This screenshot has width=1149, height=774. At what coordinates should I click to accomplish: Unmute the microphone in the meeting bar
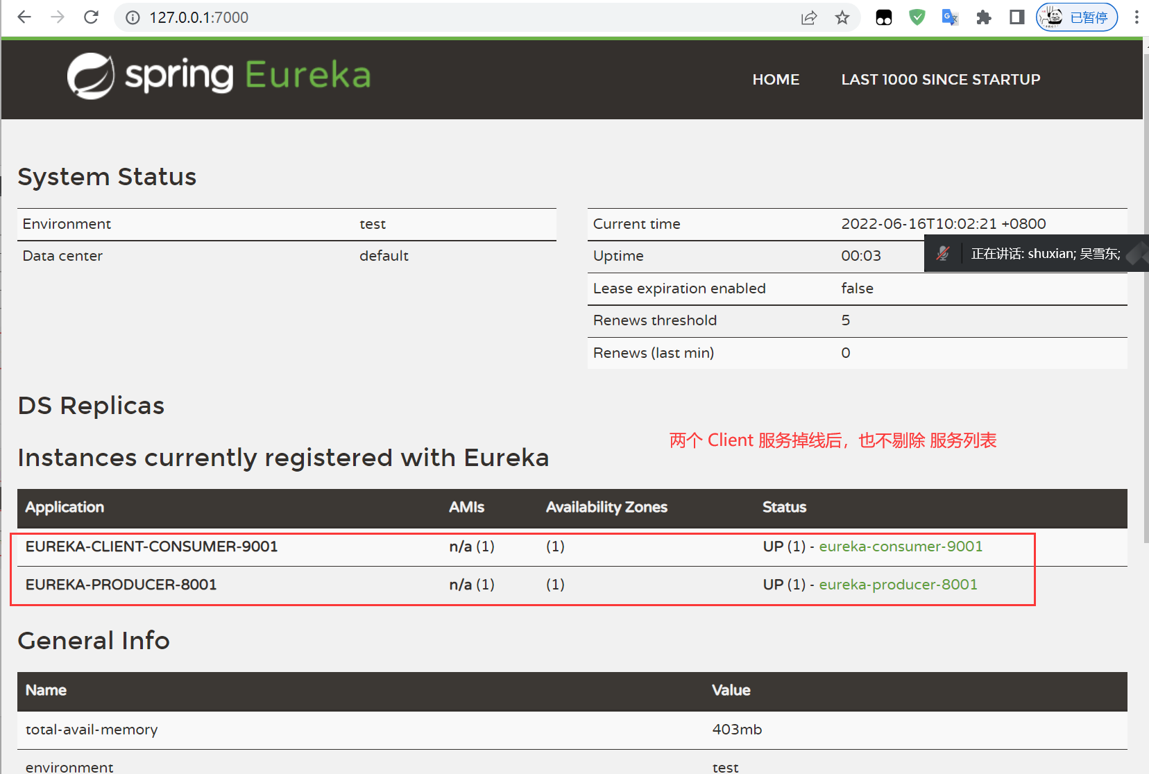click(x=944, y=253)
